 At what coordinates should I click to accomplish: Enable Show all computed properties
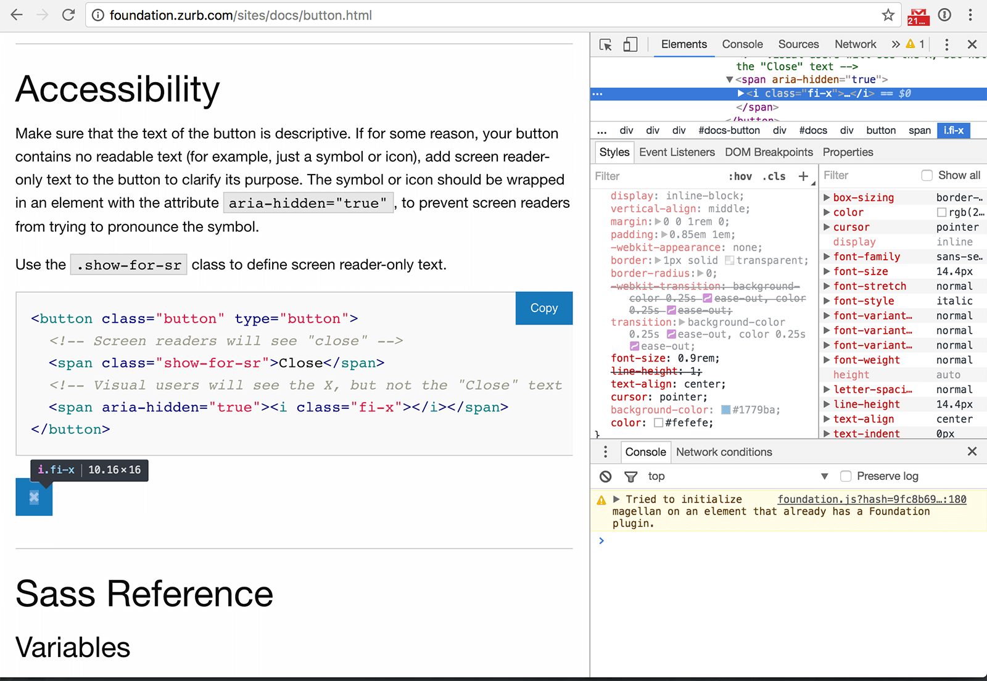pyautogui.click(x=927, y=176)
